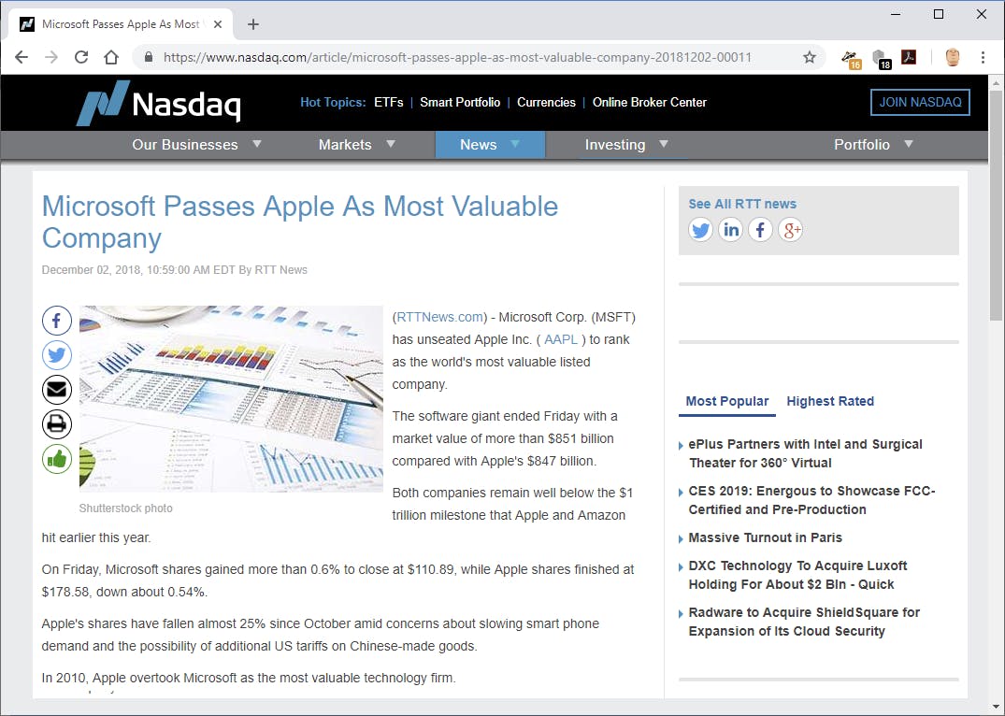Click the article headline Microsoft Passes Apple
1005x716 pixels.
(x=299, y=222)
